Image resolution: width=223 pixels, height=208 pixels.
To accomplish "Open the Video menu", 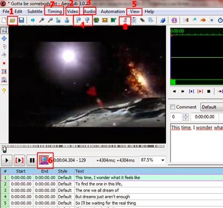I will click(x=73, y=12).
